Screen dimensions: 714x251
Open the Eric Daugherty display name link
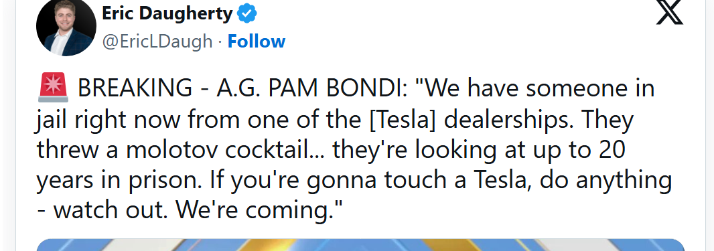click(167, 14)
